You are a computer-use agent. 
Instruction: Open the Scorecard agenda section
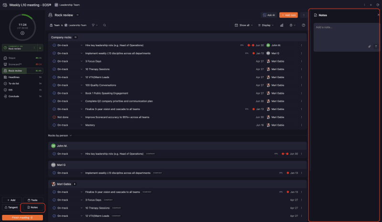pyautogui.click(x=22, y=64)
